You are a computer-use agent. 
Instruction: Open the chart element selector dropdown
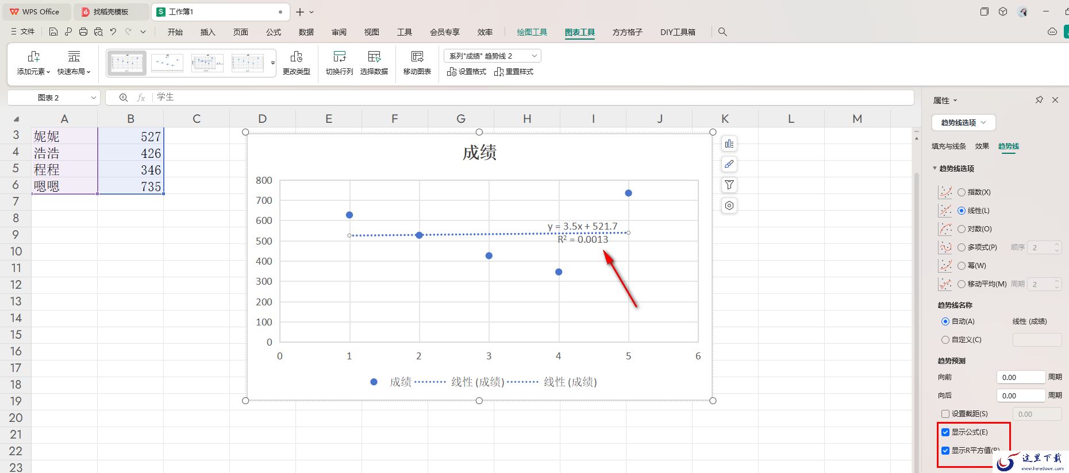pyautogui.click(x=493, y=56)
